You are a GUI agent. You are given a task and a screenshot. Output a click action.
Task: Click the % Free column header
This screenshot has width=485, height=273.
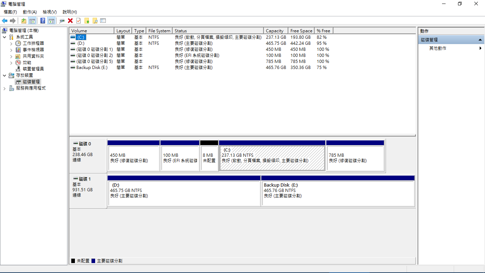(x=324, y=31)
